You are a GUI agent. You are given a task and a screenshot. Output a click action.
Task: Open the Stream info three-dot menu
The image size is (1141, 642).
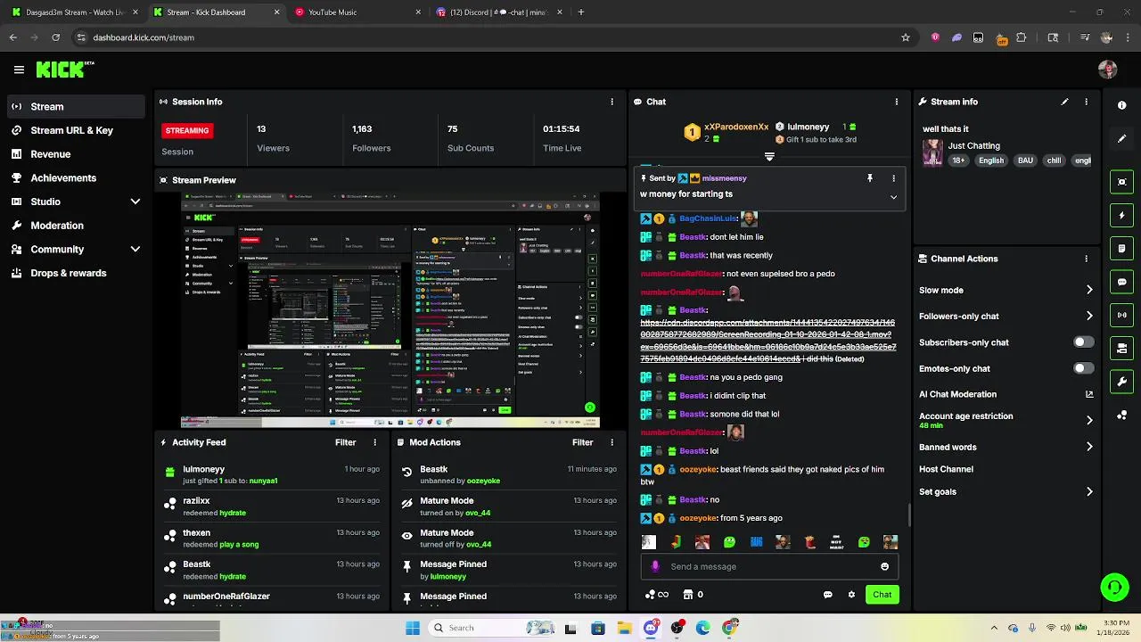pos(1086,102)
